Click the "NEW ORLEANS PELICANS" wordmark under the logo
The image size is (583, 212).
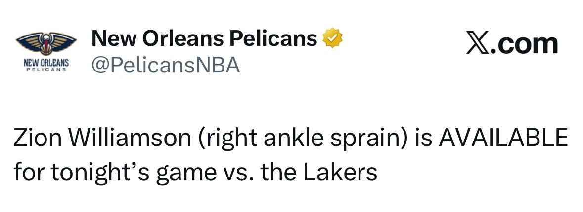point(45,67)
